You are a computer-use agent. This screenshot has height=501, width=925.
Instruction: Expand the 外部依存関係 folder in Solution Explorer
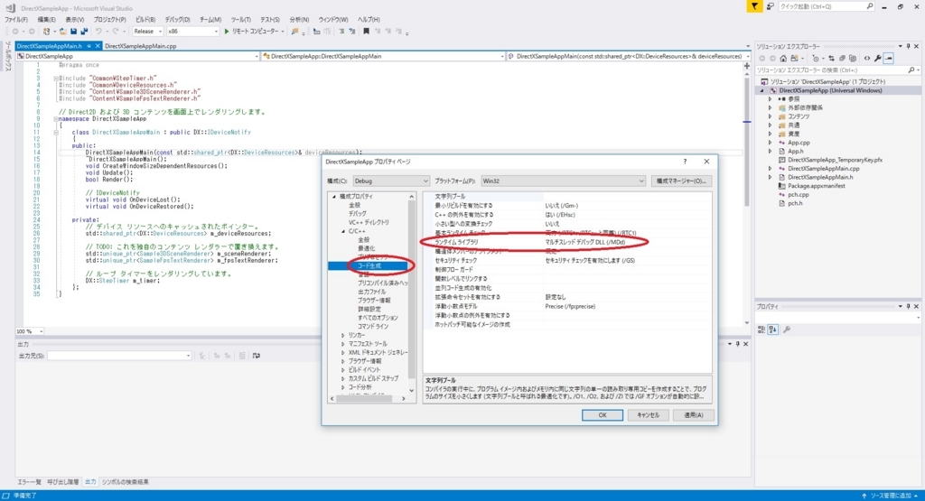pos(770,107)
